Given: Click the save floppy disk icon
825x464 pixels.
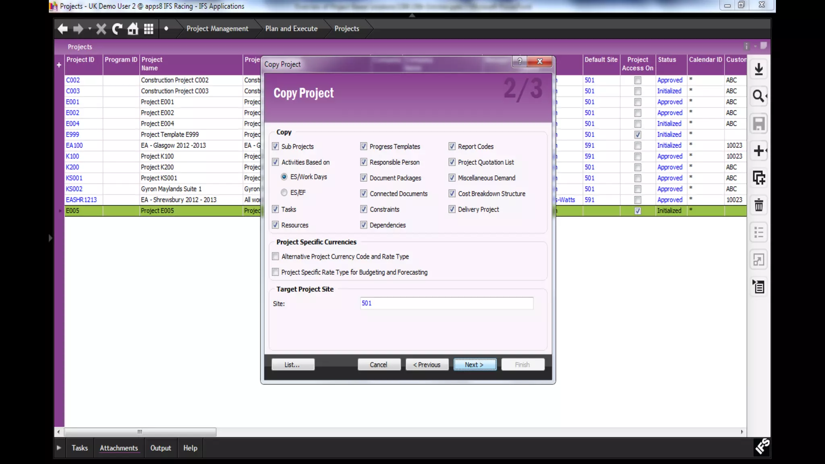Looking at the screenshot, I should click(759, 124).
